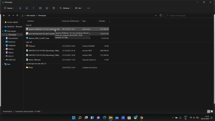Switch to details view icon in status bar
The image size is (215, 121).
coord(209,111)
